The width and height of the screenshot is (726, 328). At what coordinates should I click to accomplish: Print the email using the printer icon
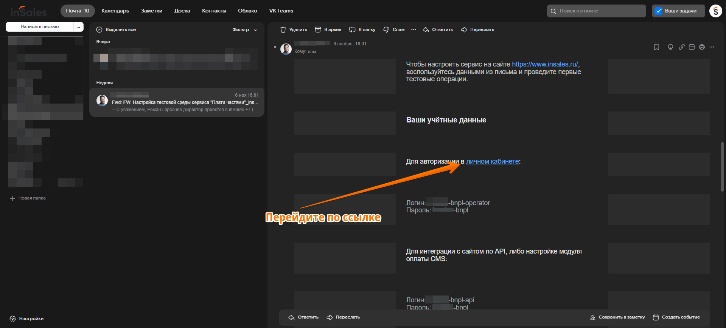point(702,47)
